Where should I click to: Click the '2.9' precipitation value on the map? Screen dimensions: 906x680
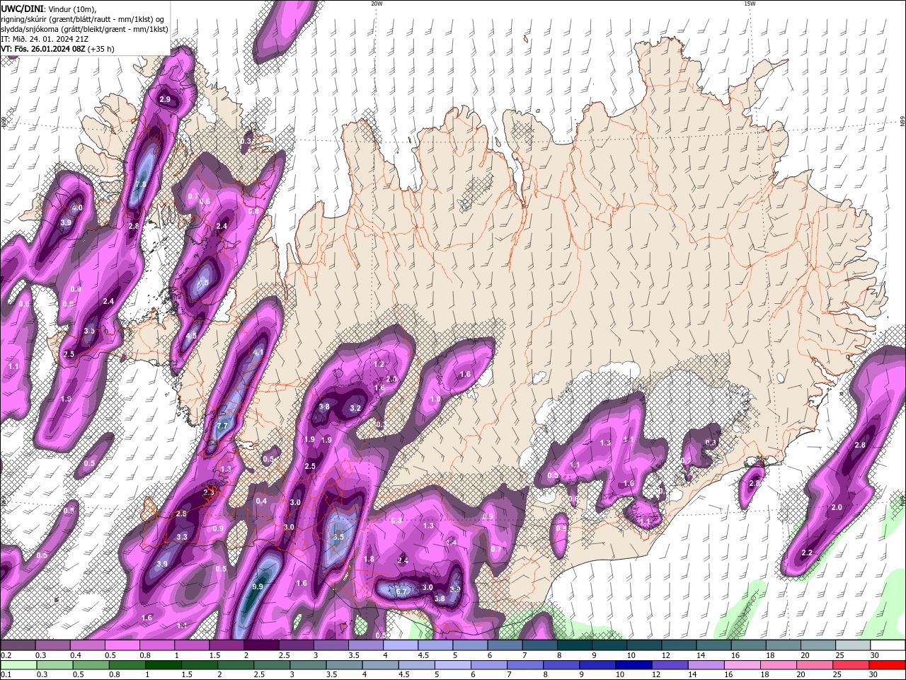pos(165,99)
